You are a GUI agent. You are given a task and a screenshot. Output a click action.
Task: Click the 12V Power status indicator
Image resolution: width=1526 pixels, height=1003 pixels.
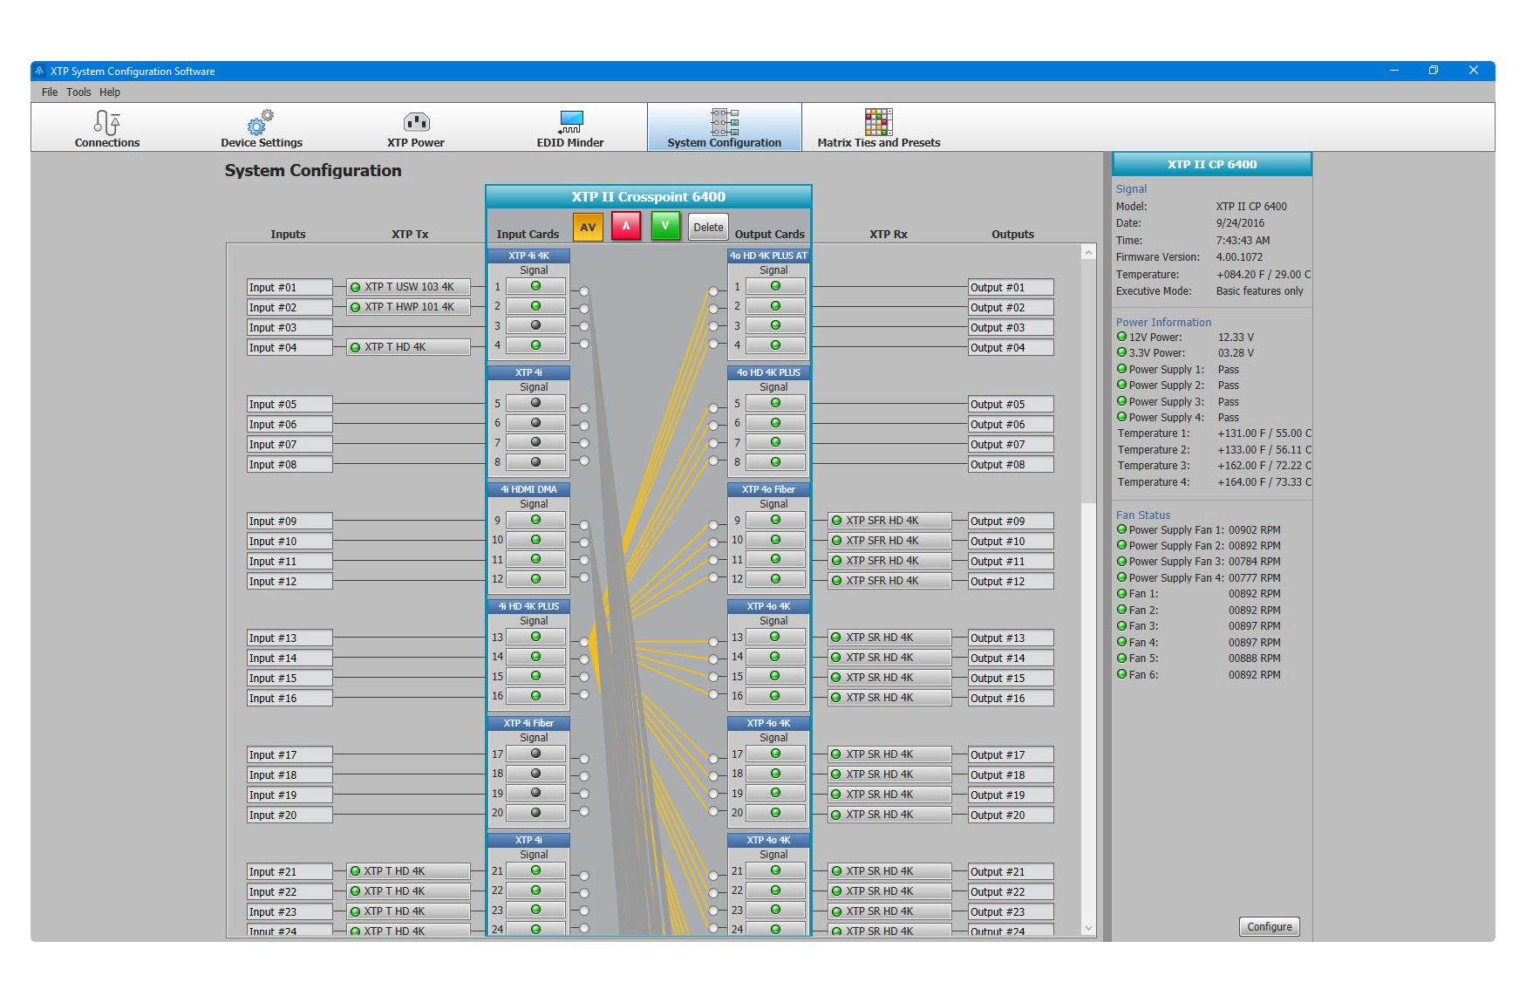coord(1122,337)
